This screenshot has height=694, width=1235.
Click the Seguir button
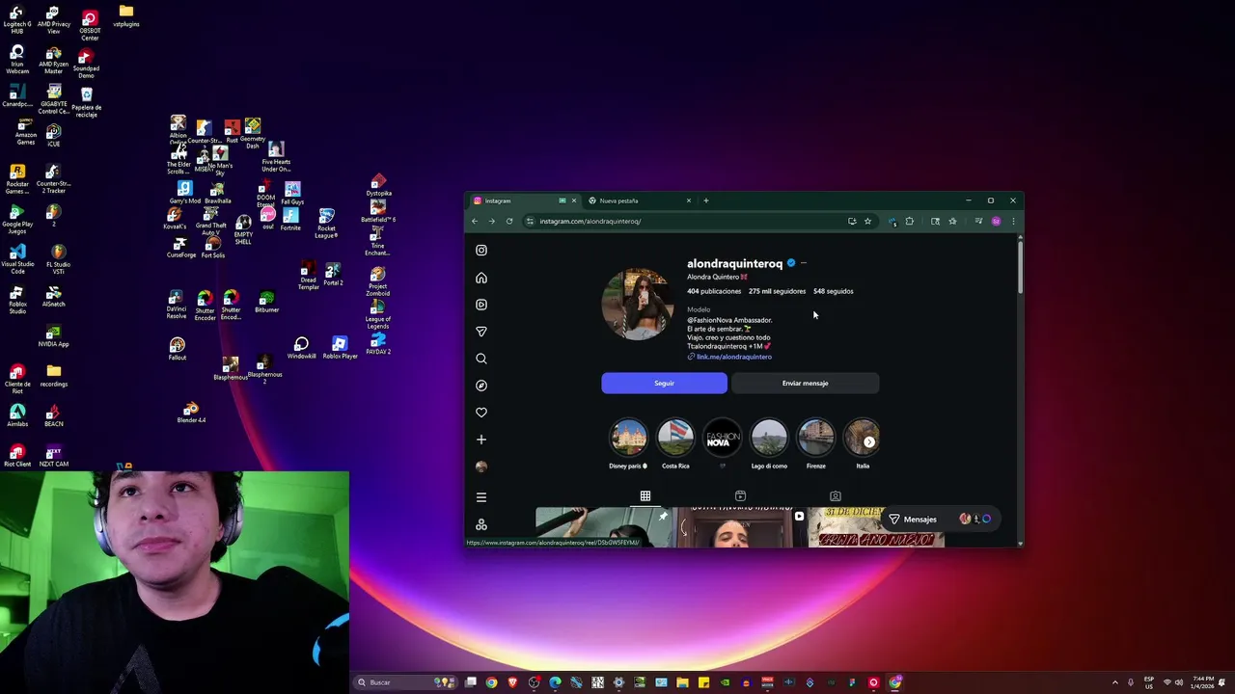click(x=664, y=384)
